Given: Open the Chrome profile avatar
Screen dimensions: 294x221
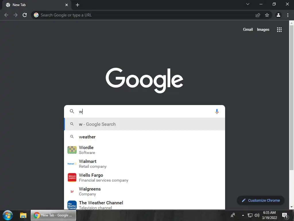Looking at the screenshot, I should pyautogui.click(x=278, y=15).
